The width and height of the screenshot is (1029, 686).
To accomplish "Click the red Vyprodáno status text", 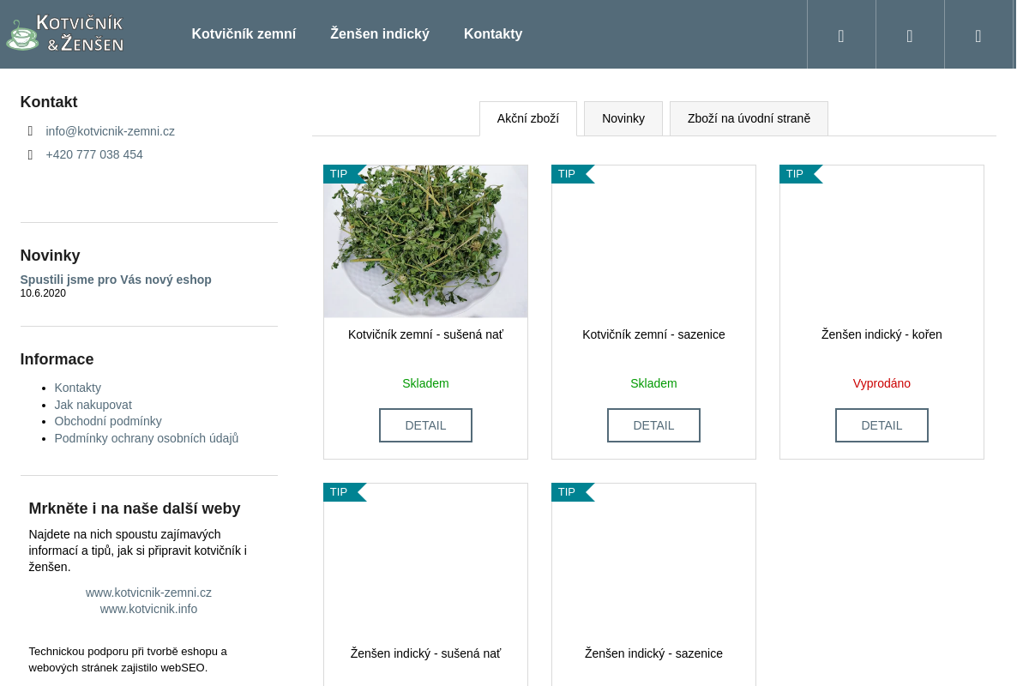I will pos(882,383).
